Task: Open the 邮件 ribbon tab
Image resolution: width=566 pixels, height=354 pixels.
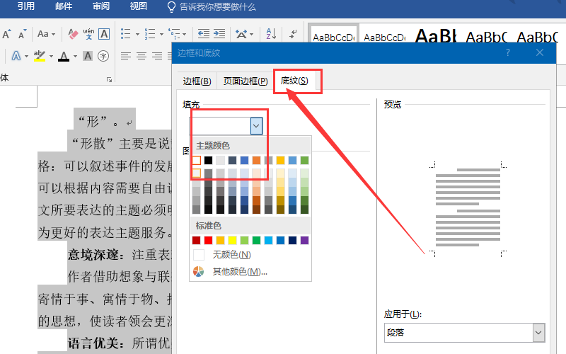Action: coord(64,6)
